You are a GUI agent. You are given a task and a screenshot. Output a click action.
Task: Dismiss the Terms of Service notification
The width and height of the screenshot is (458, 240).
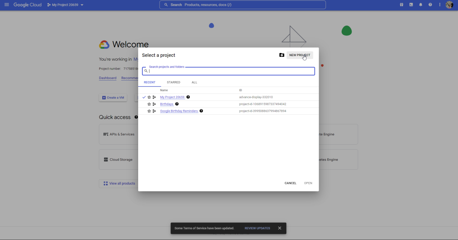[280, 228]
